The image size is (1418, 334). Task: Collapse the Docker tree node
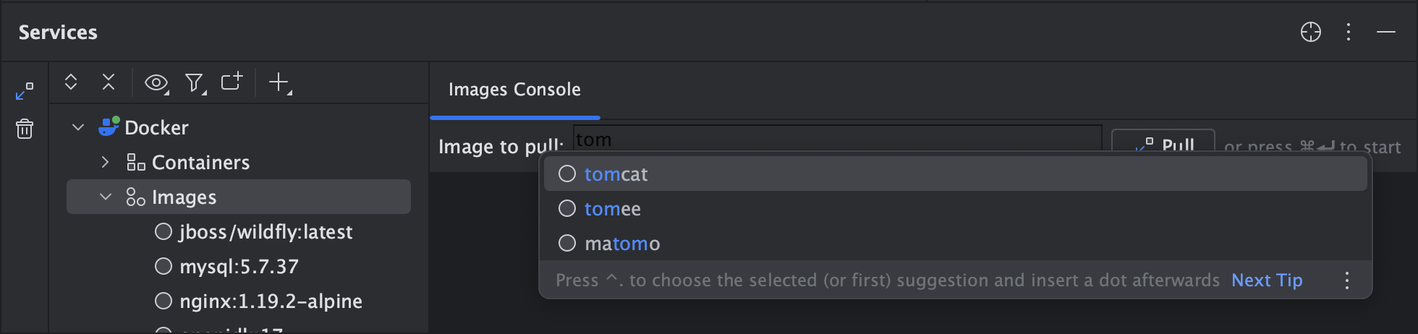78,127
